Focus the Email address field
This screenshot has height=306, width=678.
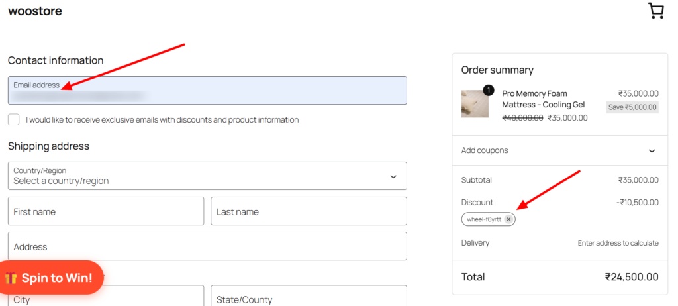[x=207, y=91]
